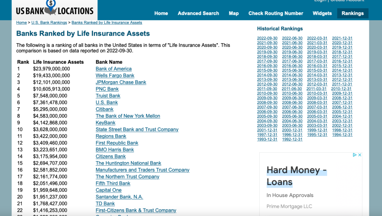382x216 pixels.
Task: Open Regions Bank link
Action: click(x=111, y=136)
